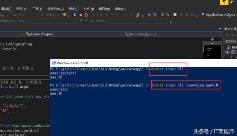Select the solution node in Solution Explorer
This screenshot has height=136, width=237.
pos(231,47)
